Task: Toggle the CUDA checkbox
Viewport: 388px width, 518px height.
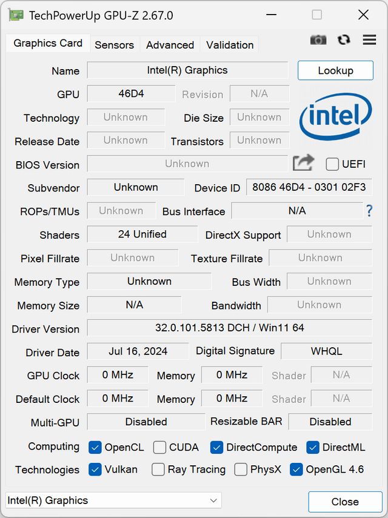Action: [x=159, y=448]
